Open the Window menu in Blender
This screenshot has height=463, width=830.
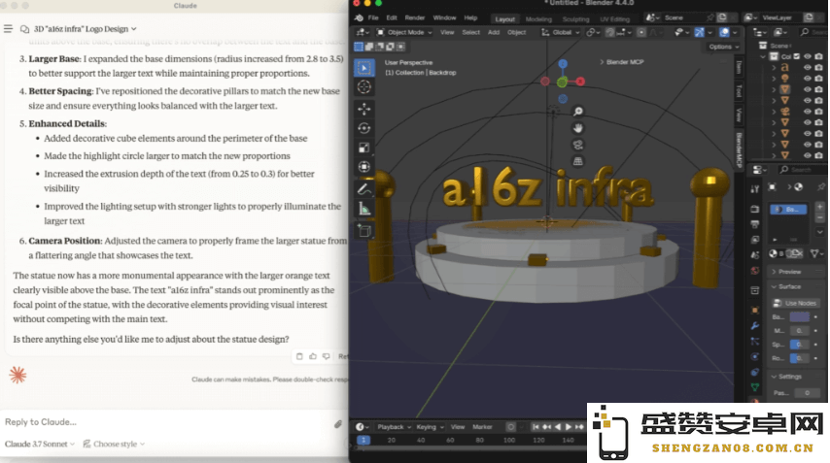[x=444, y=17]
